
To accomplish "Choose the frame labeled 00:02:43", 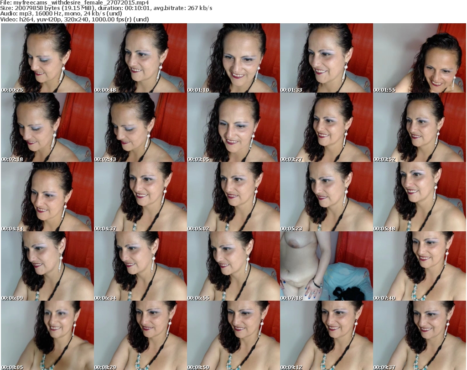I will (x=140, y=127).
